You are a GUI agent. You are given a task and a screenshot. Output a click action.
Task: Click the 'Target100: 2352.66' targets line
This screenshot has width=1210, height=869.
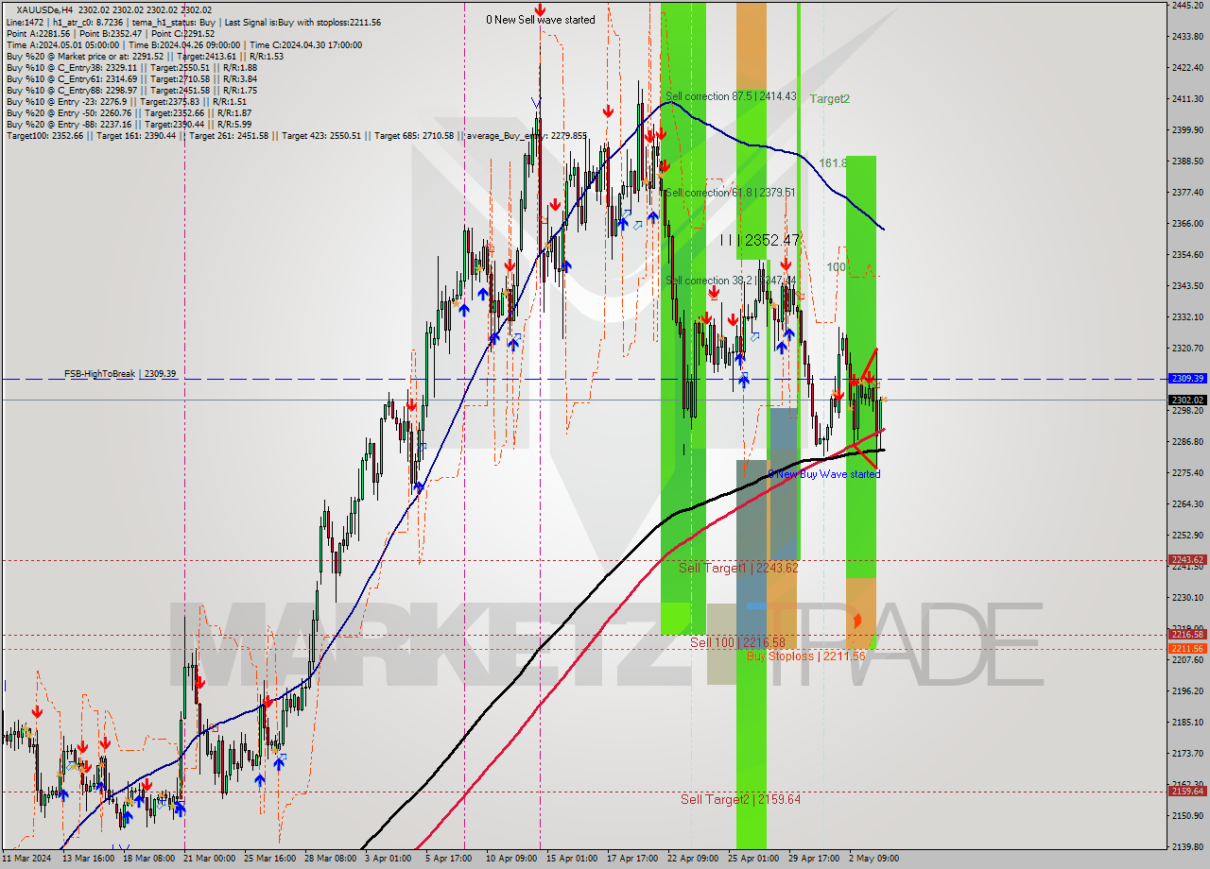pyautogui.click(x=296, y=135)
